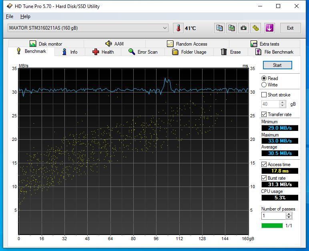Open the Health tab with red cross icon
The width and height of the screenshot is (309, 251).
pyautogui.click(x=103, y=52)
